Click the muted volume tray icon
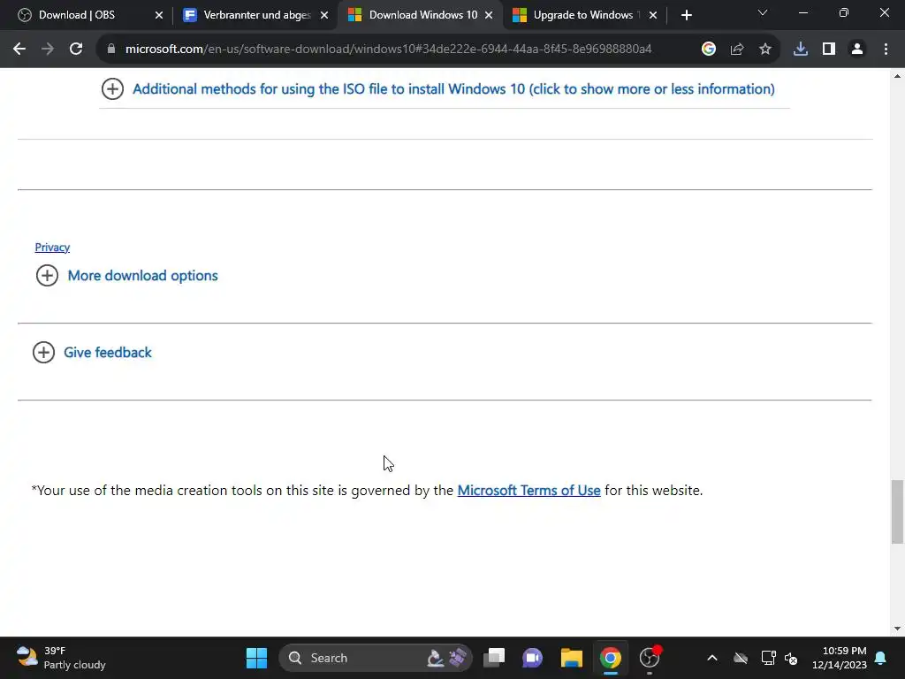This screenshot has width=905, height=679. [791, 658]
